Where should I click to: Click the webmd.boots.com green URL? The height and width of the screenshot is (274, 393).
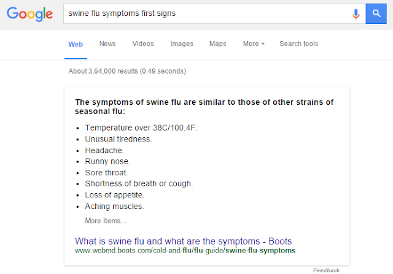[185, 251]
